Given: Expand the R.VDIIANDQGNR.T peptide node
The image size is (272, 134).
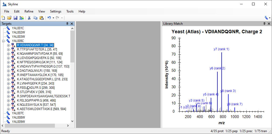Looking at the screenshot, I should click(8, 45).
